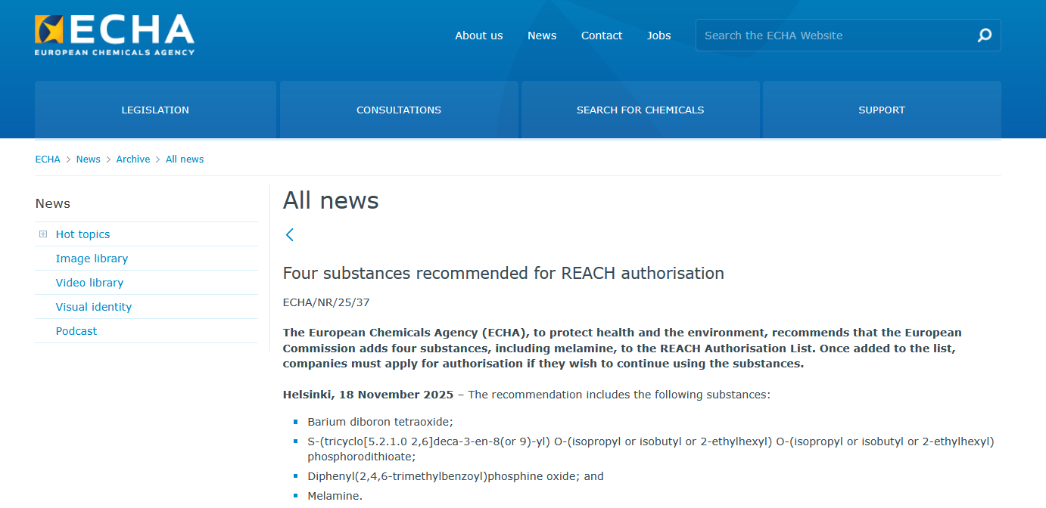Image resolution: width=1046 pixels, height=508 pixels.
Task: Click ECHA in the breadcrumb trail
Action: [48, 160]
